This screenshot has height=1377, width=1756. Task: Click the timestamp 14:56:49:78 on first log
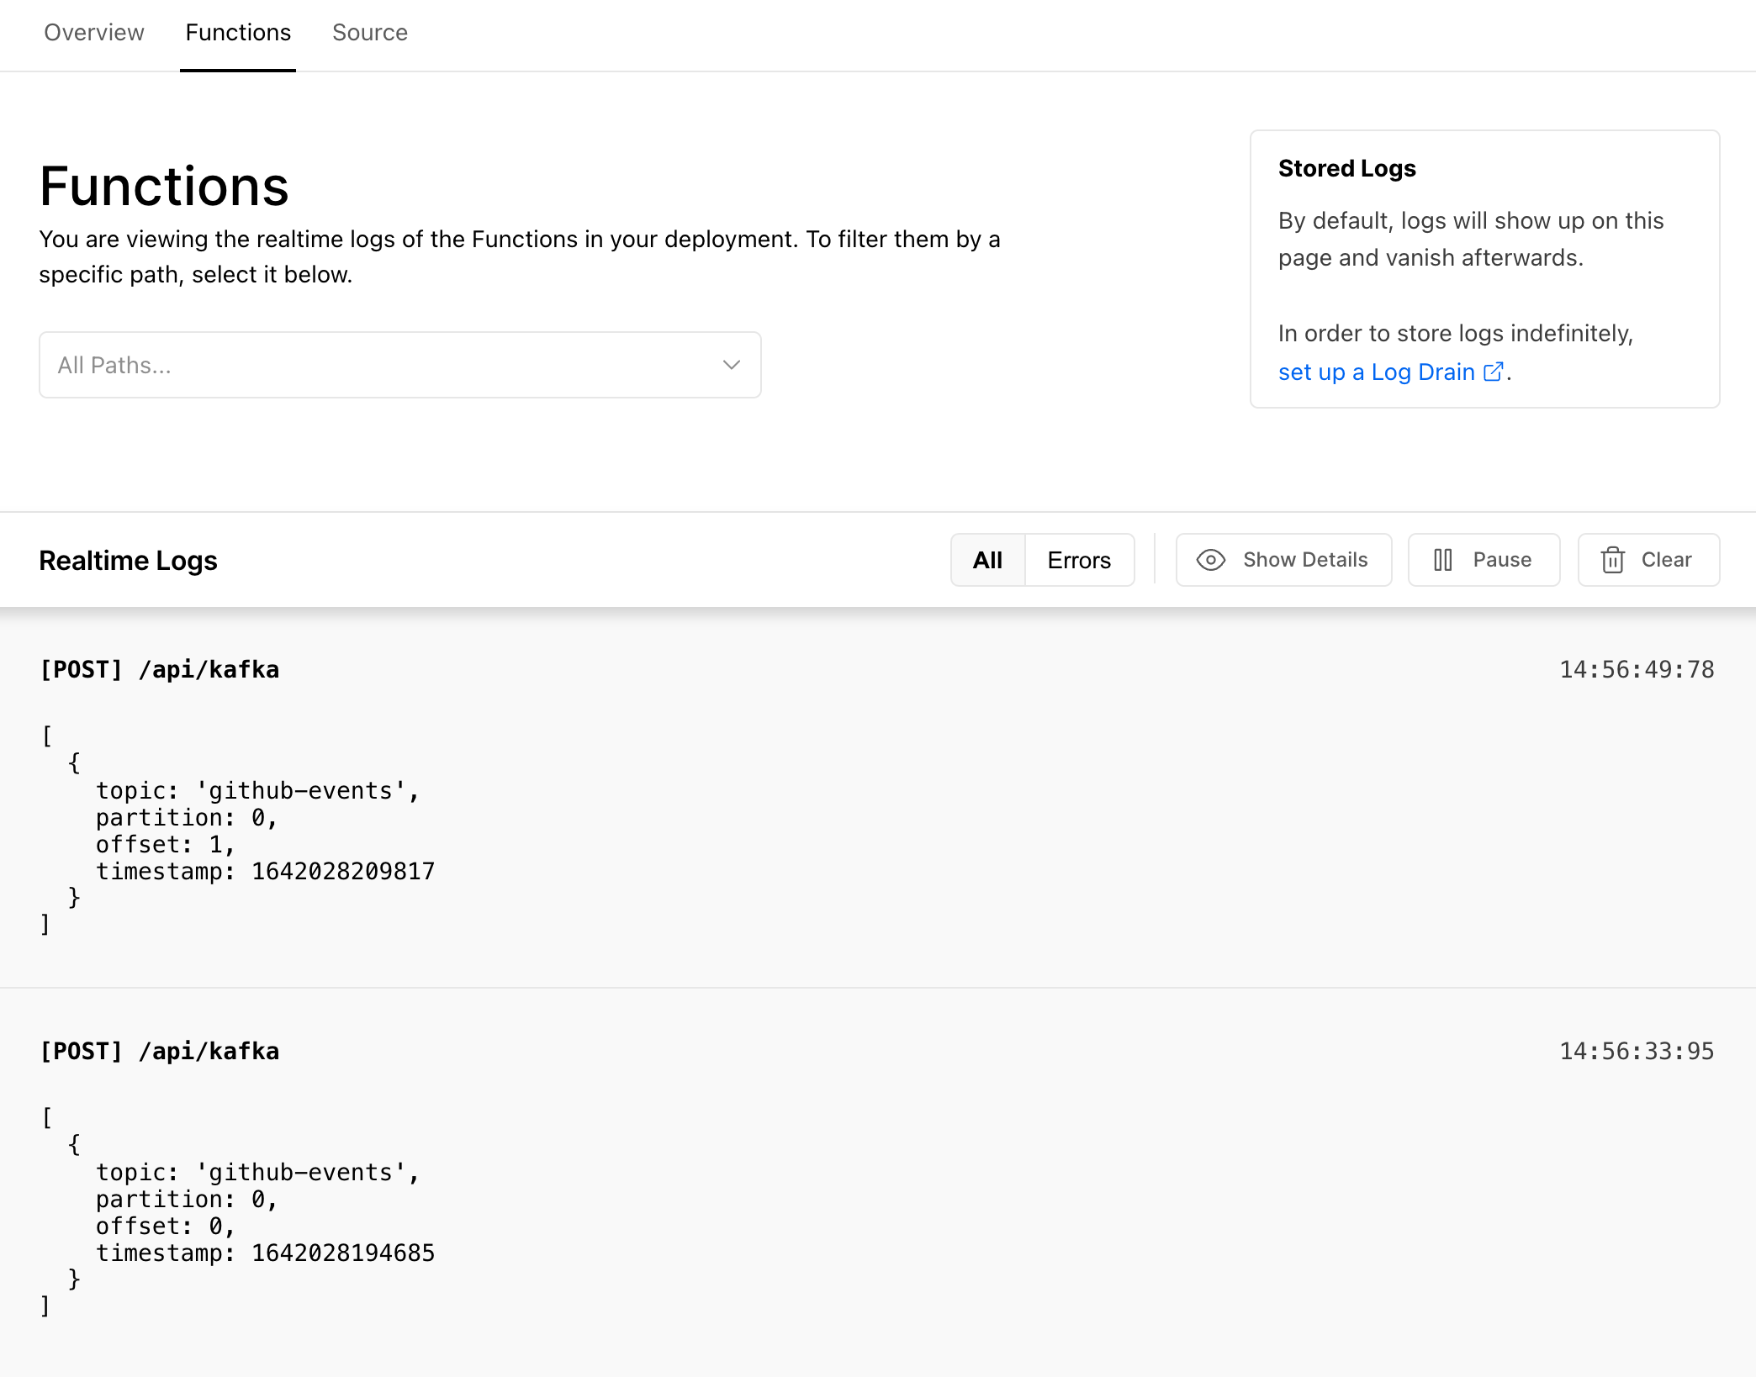click(1637, 669)
